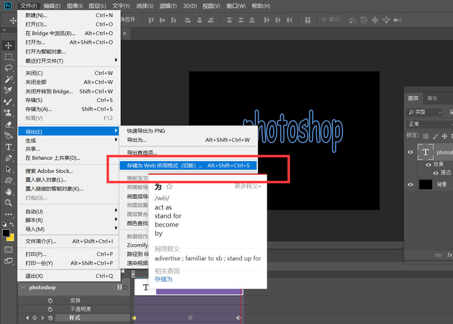Viewport: 453px width, 324px height.
Task: Toggle the 样式 keyframe stopwatch
Action: pos(50,318)
